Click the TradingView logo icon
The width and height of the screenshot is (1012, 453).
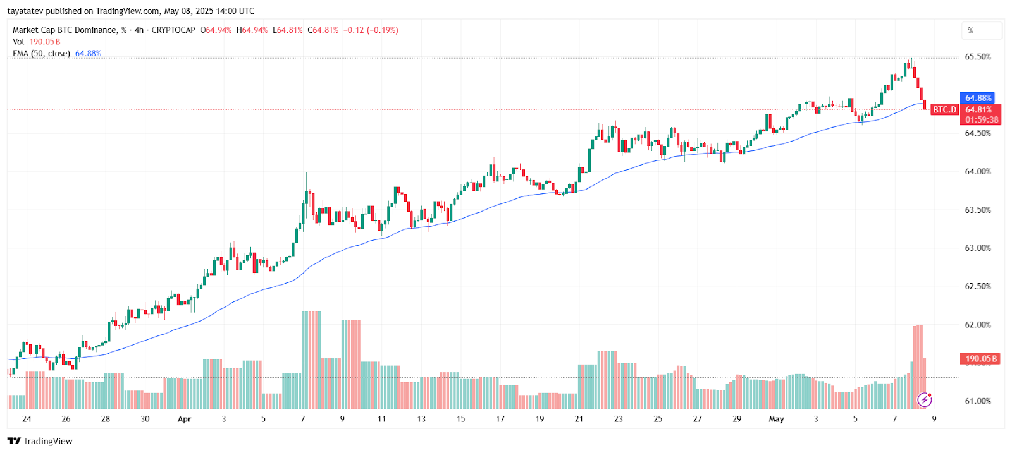[14, 441]
